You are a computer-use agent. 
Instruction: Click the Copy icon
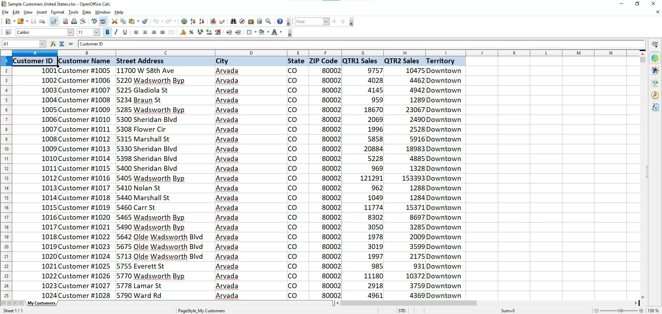click(x=123, y=22)
